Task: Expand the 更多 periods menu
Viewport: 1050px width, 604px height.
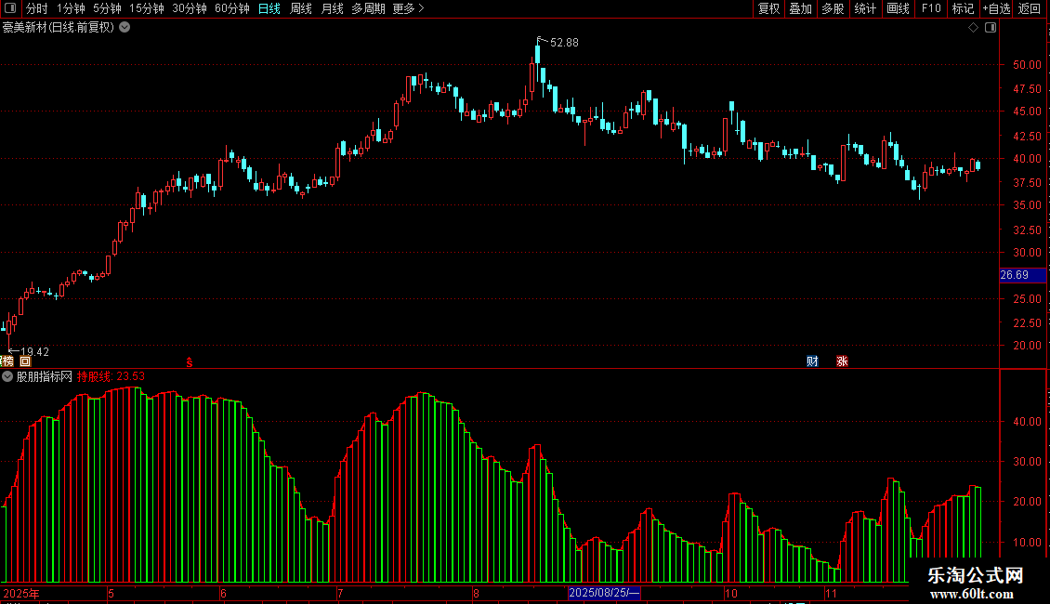Action: tap(408, 8)
